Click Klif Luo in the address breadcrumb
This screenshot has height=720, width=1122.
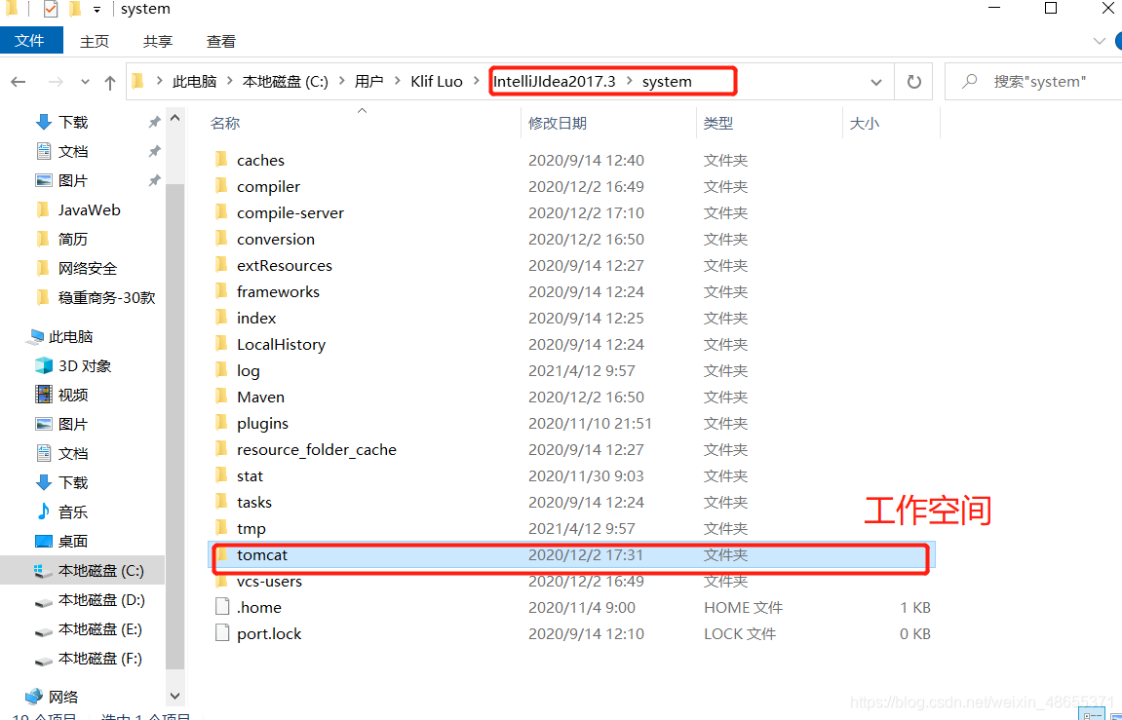(x=436, y=82)
